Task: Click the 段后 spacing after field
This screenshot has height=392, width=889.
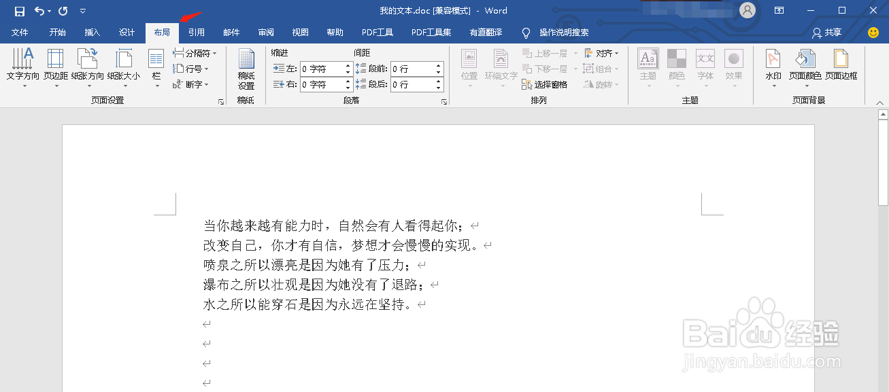Action: pos(413,84)
